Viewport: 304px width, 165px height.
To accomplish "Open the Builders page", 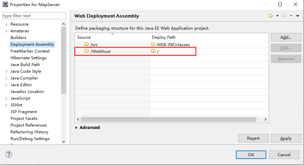I will 19,37.
